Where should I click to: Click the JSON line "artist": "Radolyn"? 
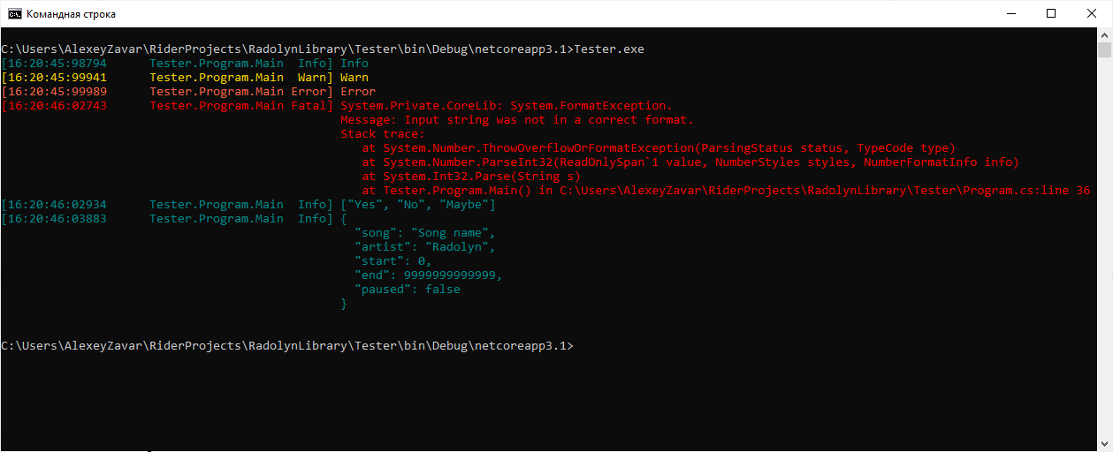coord(425,247)
